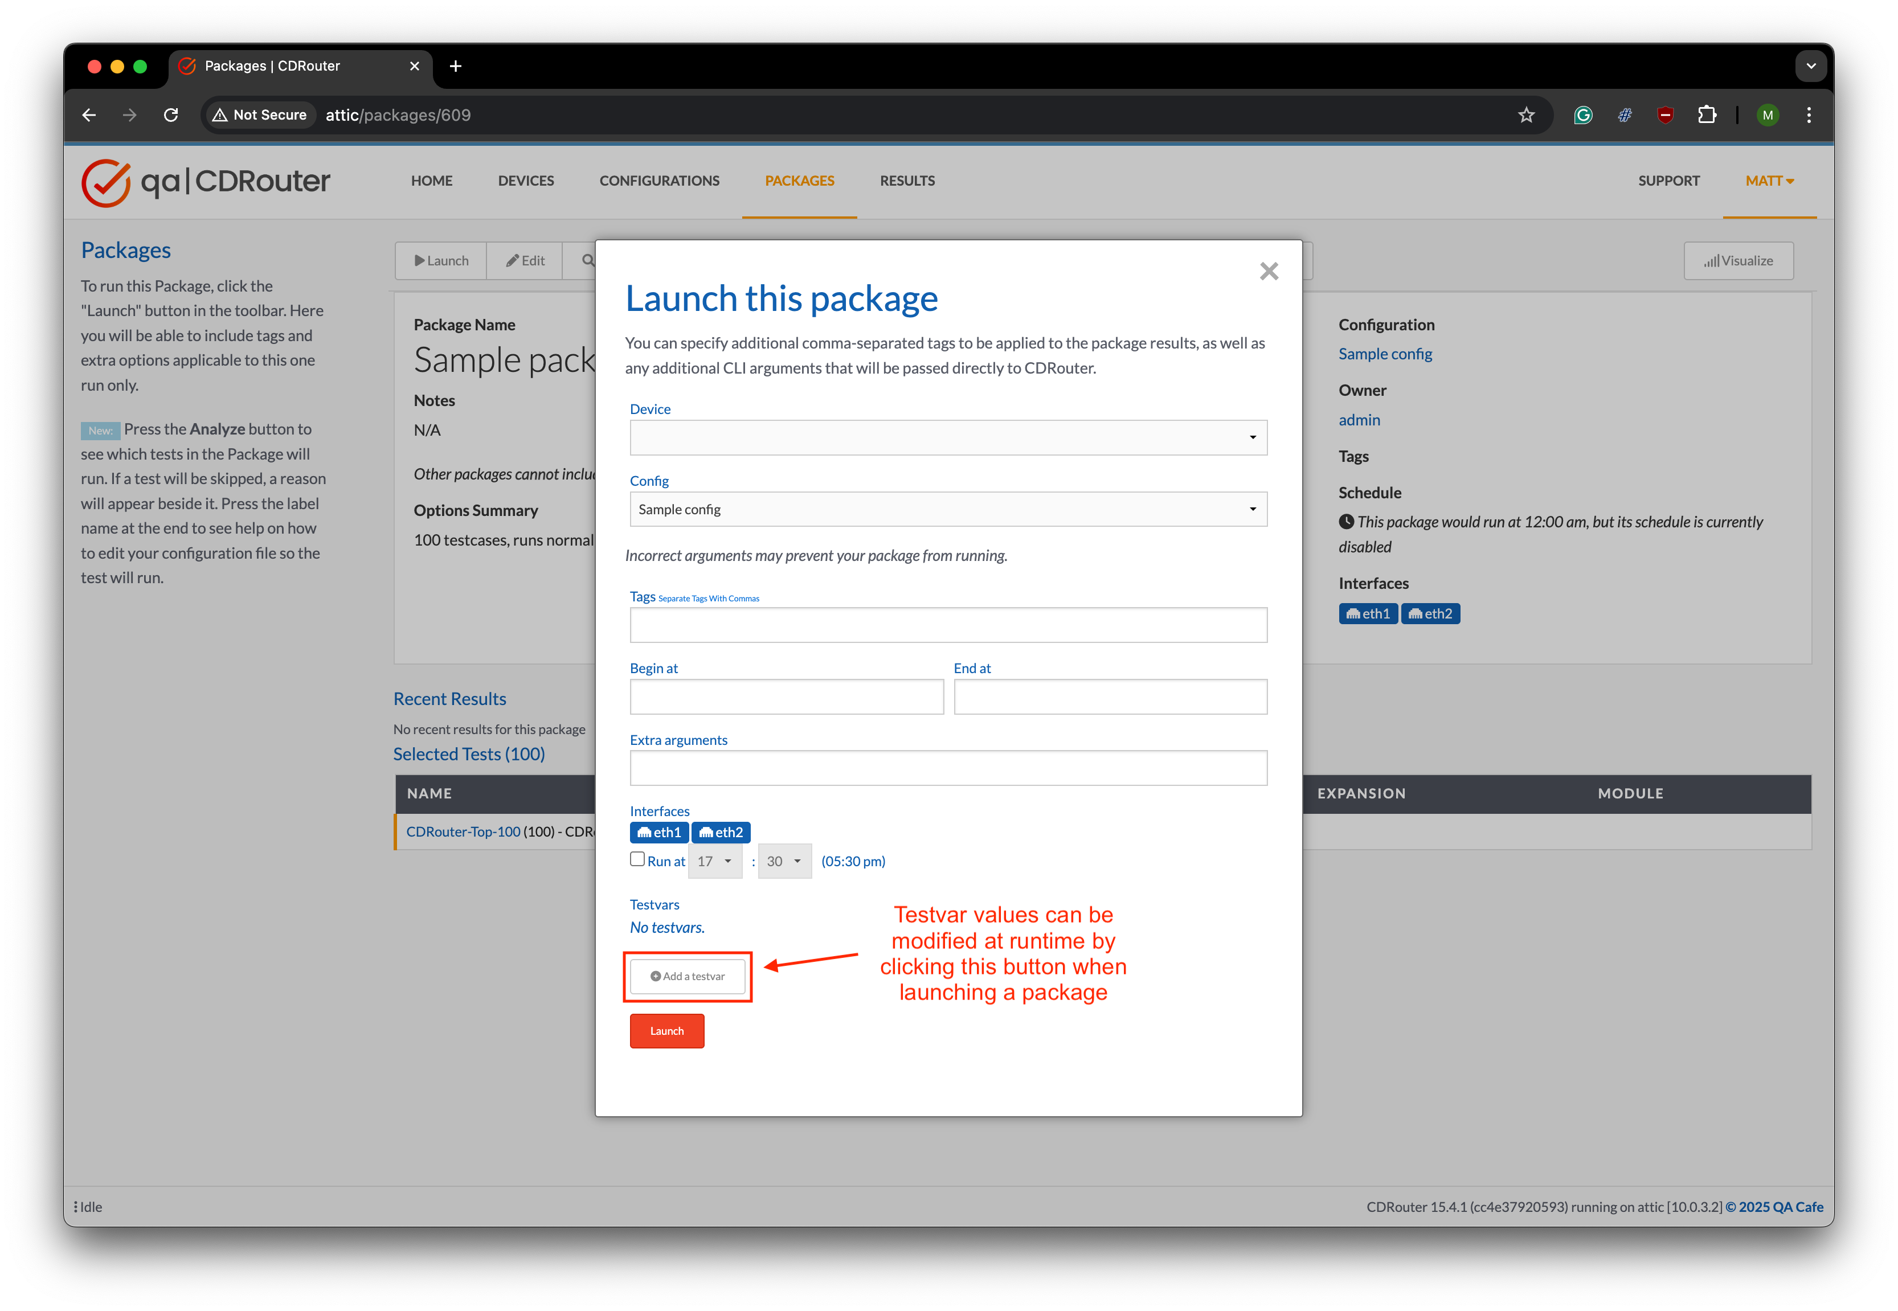The height and width of the screenshot is (1311, 1898).
Task: Click the red Launch button
Action: click(x=666, y=1031)
